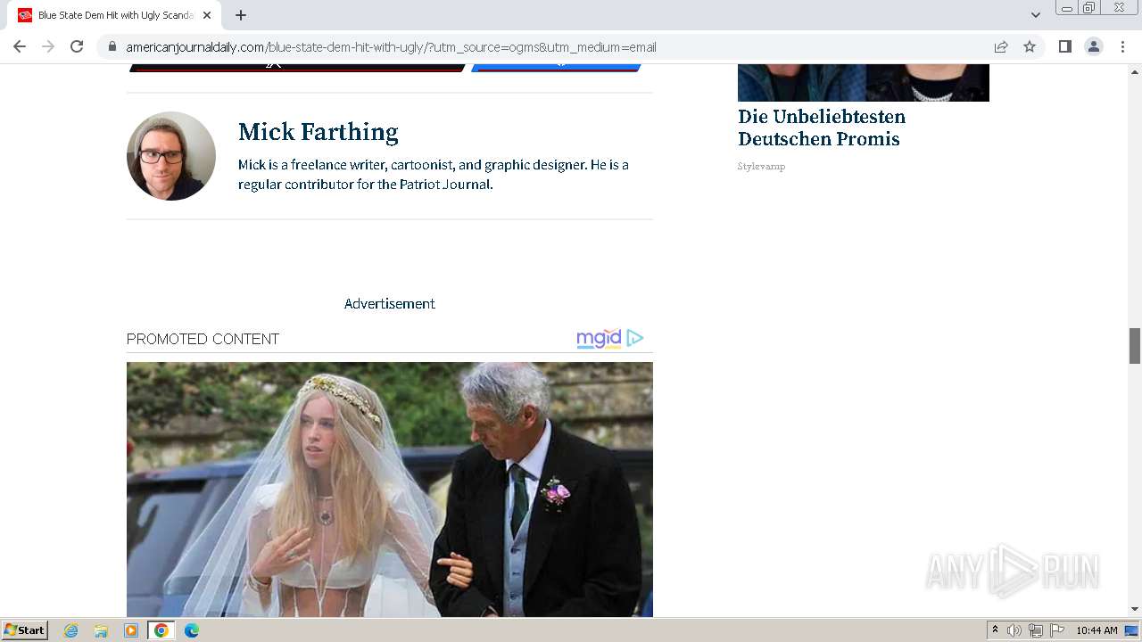
Task: Open Chrome three-dot menu
Action: [1123, 46]
